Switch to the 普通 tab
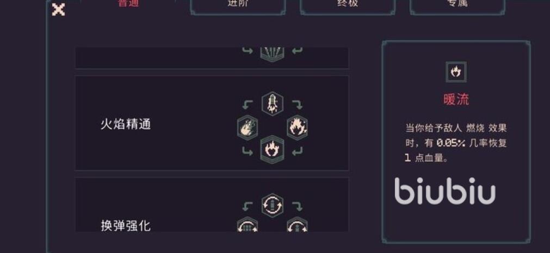The image size is (550, 253). (x=128, y=4)
